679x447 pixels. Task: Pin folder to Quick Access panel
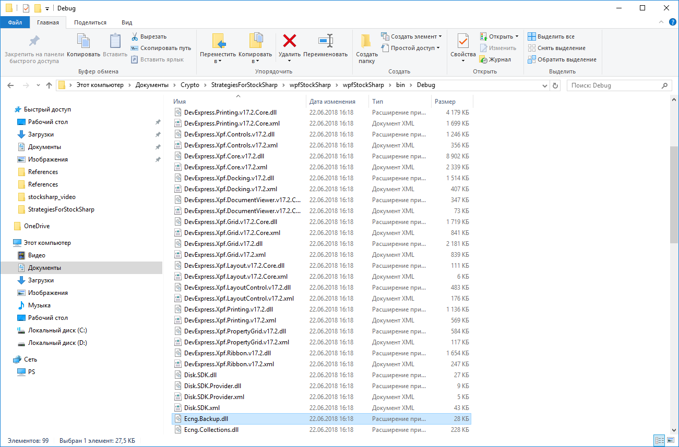(34, 48)
